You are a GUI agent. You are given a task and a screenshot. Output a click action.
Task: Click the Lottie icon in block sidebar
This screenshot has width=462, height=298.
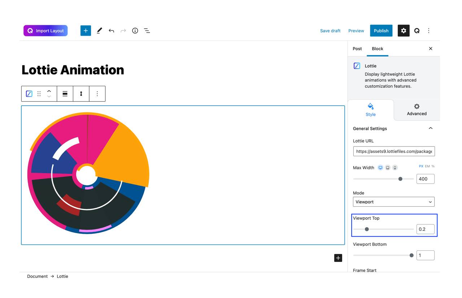357,66
